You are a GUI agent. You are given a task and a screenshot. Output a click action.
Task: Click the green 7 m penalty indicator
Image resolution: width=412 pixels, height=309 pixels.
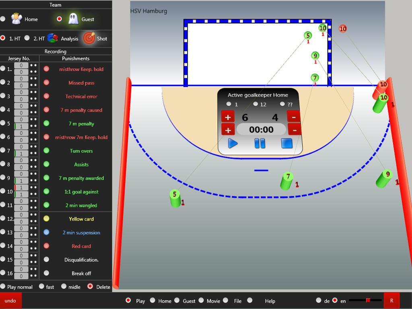[x=47, y=123]
